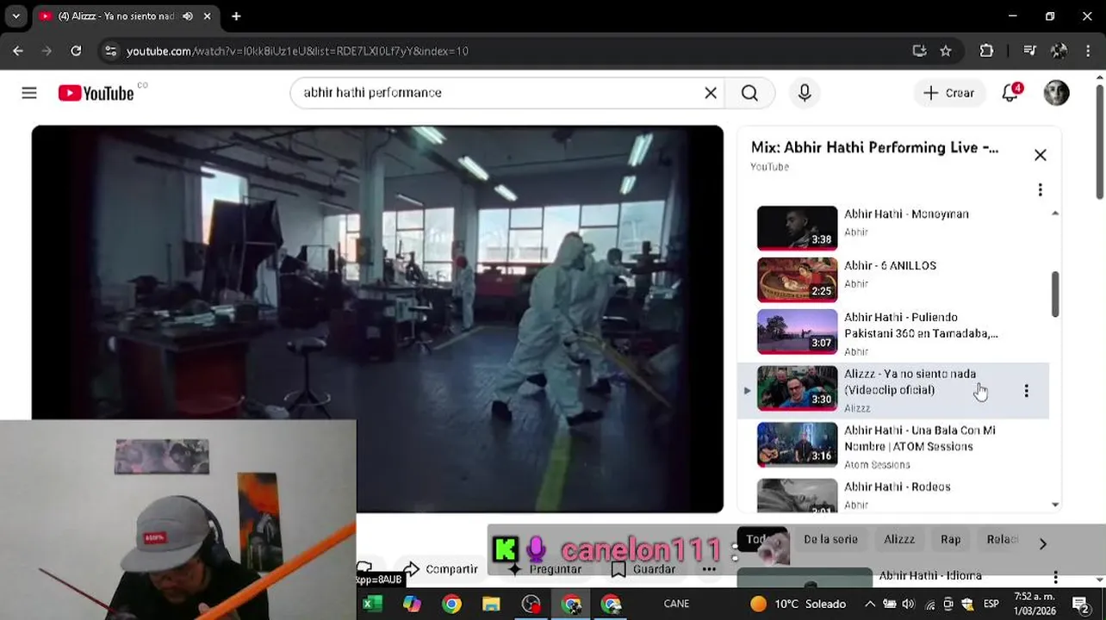Bookmark this page with star icon
This screenshot has height=620, width=1106.
coord(946,52)
